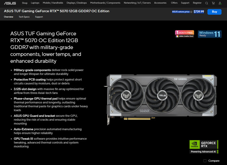
Task: Click the Phase-change GPU thermal pad bullet
Action: point(51,104)
